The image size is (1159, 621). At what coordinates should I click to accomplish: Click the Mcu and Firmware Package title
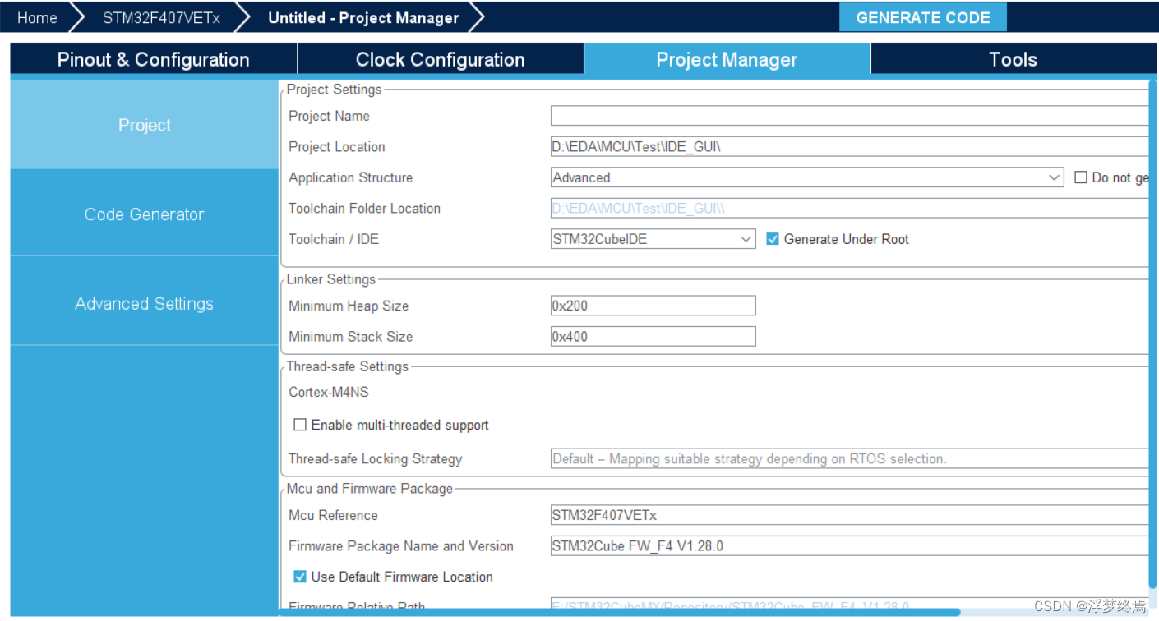[x=370, y=489]
